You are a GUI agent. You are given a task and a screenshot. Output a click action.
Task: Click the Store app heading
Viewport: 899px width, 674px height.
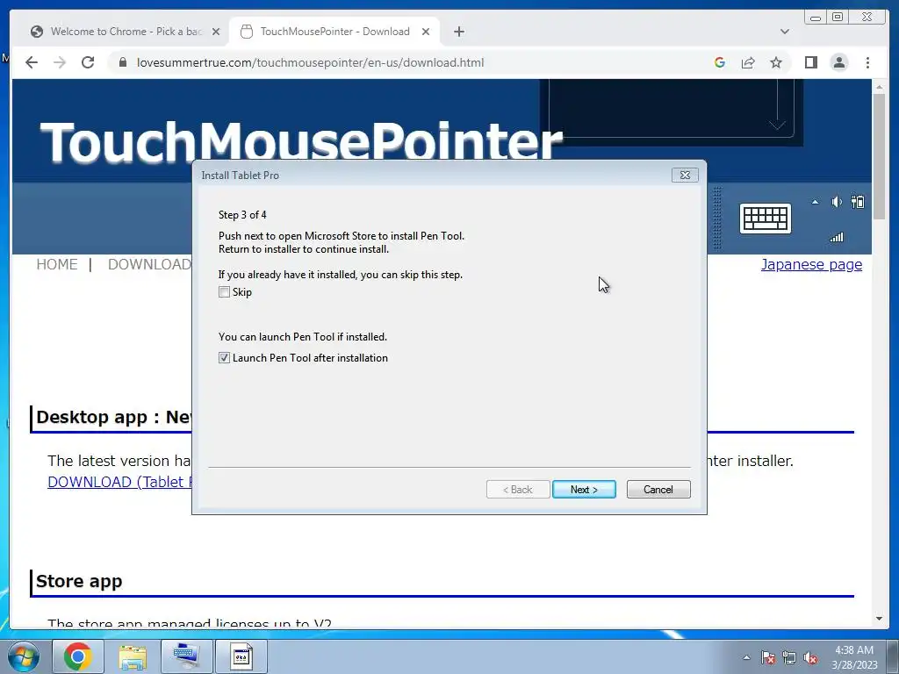tap(79, 581)
